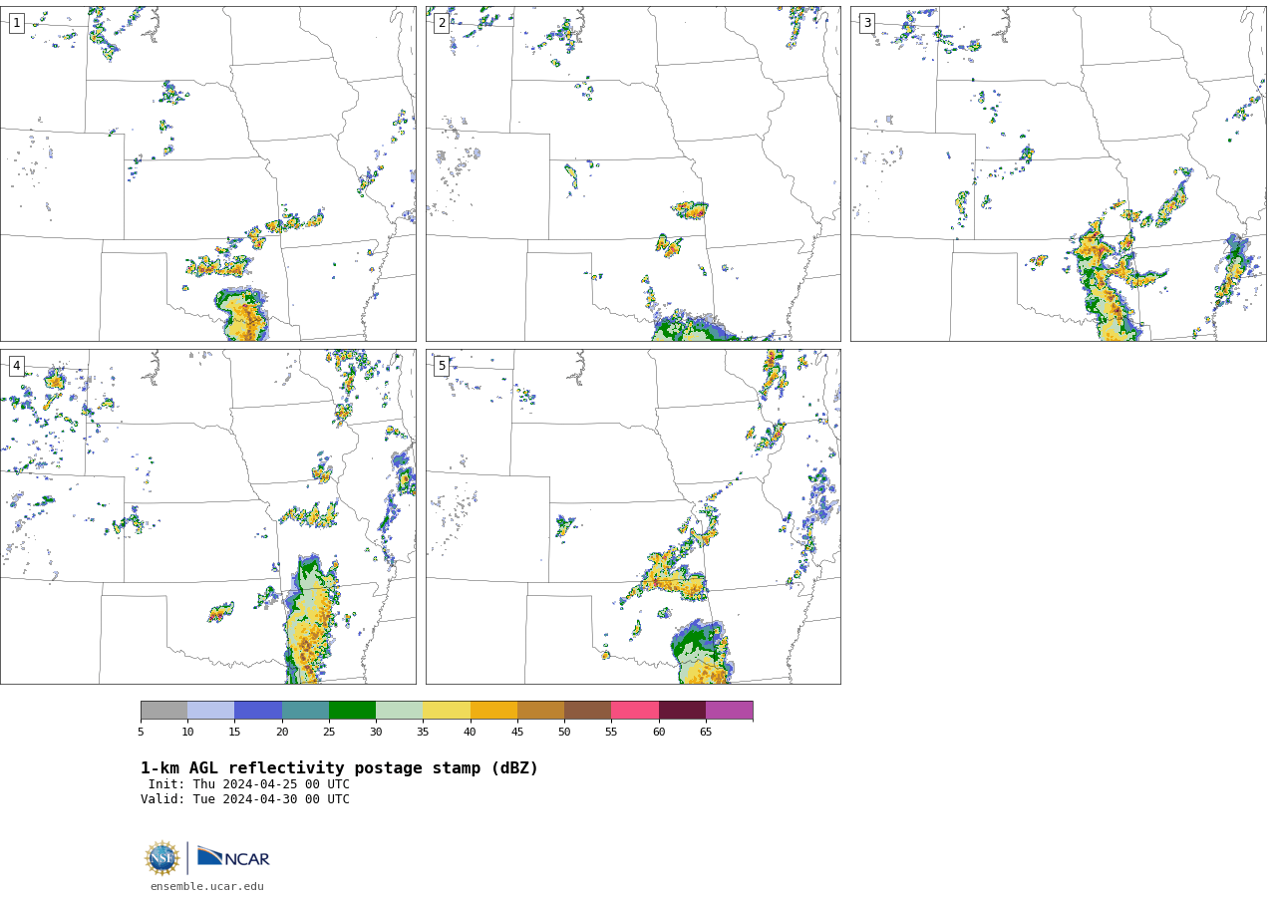Click the colorbar tick label 15
Screen dimensions: 1276x898
[234, 733]
